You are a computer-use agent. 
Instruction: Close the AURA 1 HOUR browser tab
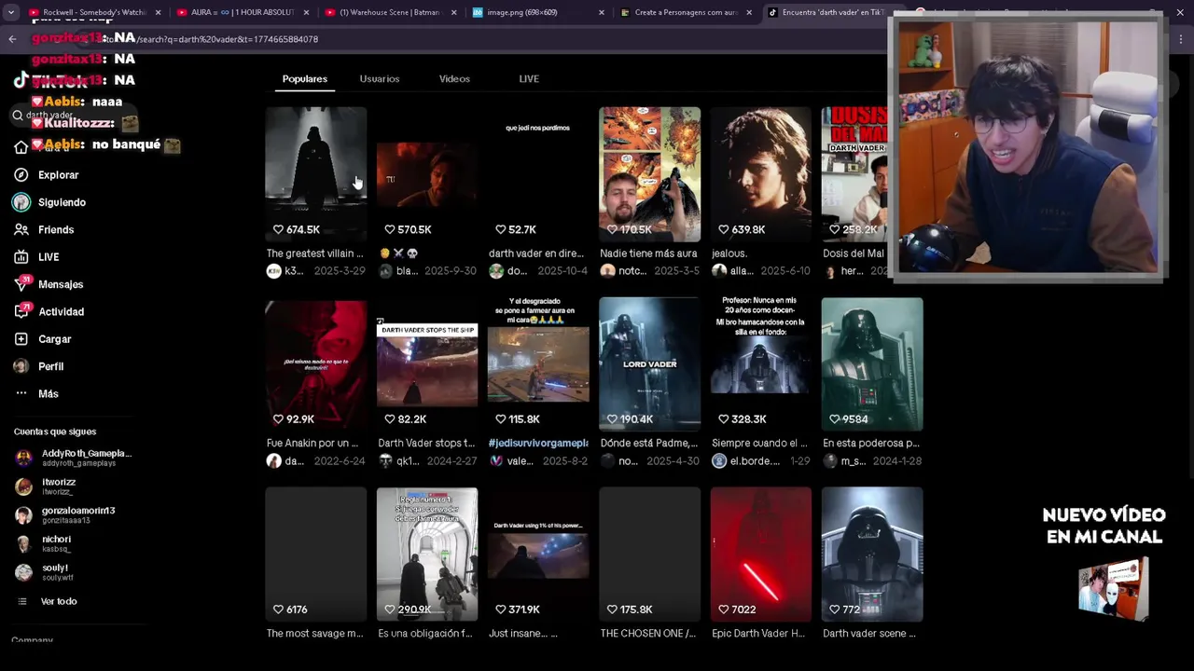tap(306, 13)
